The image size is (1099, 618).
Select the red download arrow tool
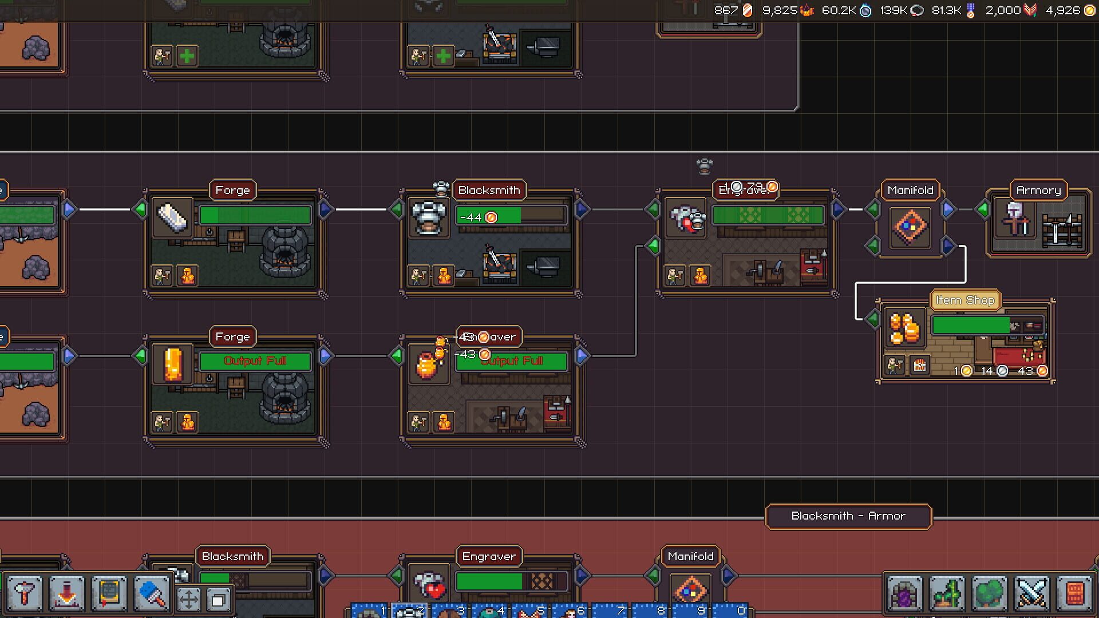(x=67, y=593)
